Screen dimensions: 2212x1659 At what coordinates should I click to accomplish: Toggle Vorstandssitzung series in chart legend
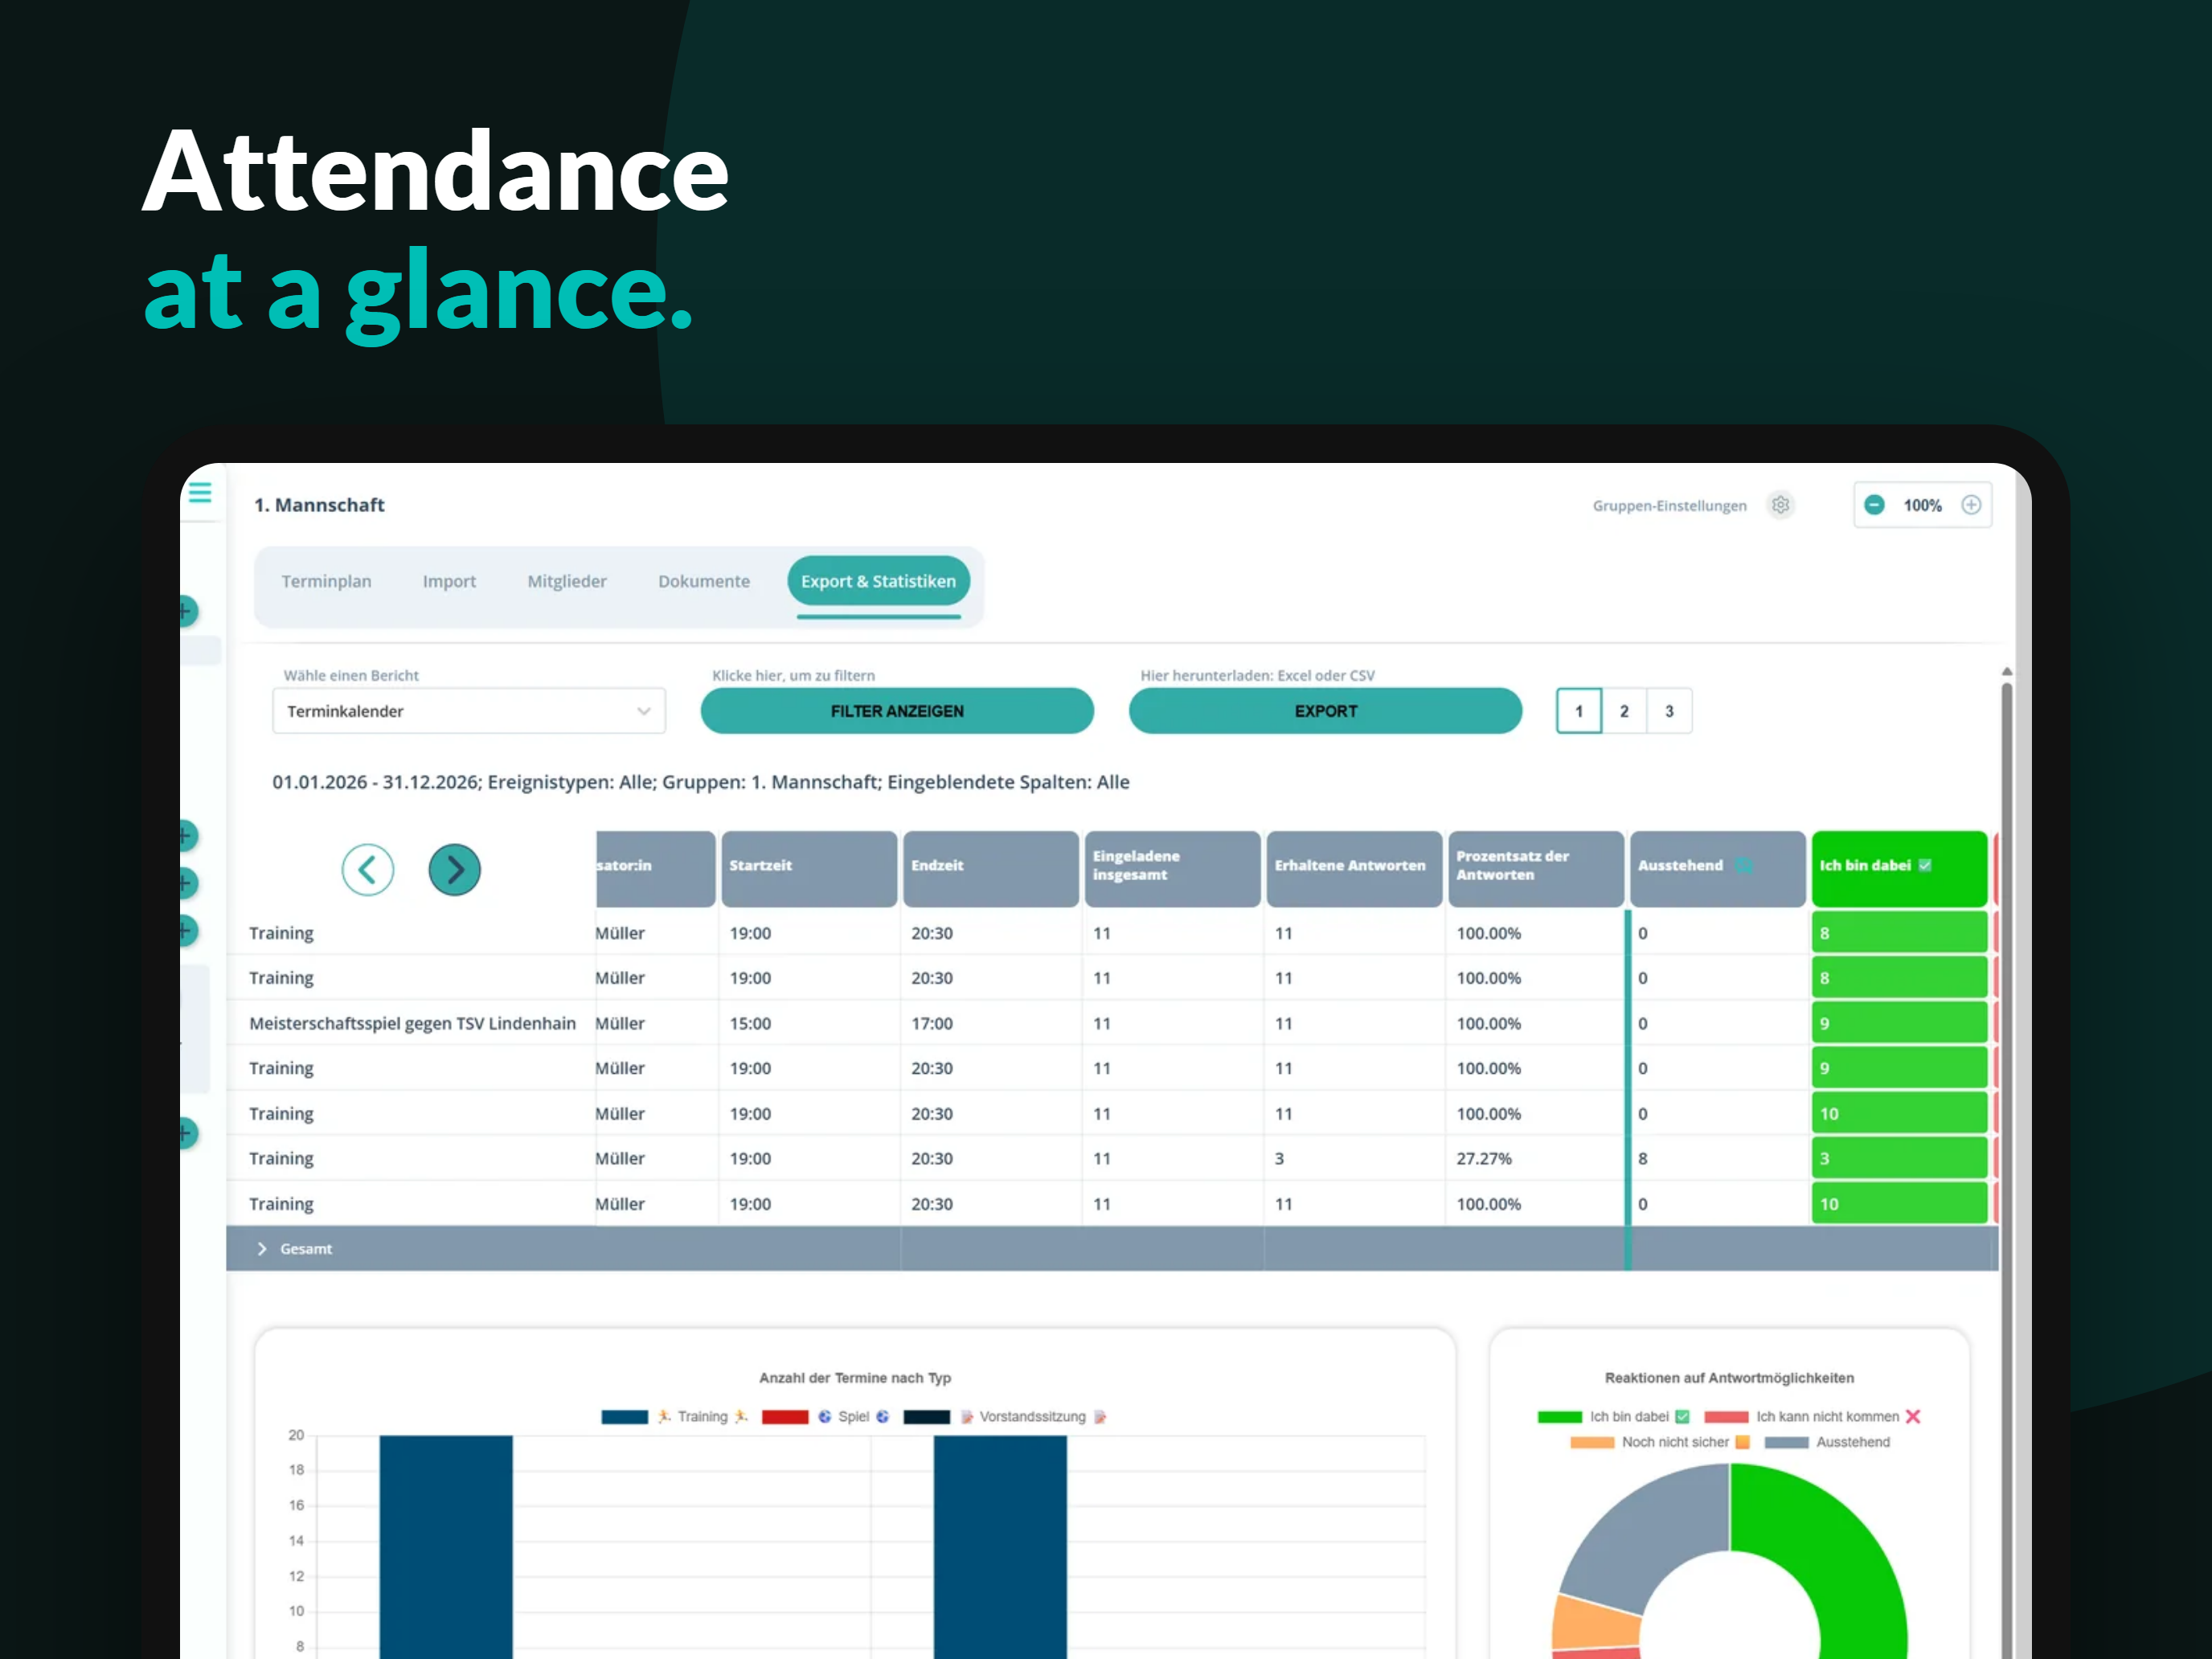click(x=1005, y=1417)
